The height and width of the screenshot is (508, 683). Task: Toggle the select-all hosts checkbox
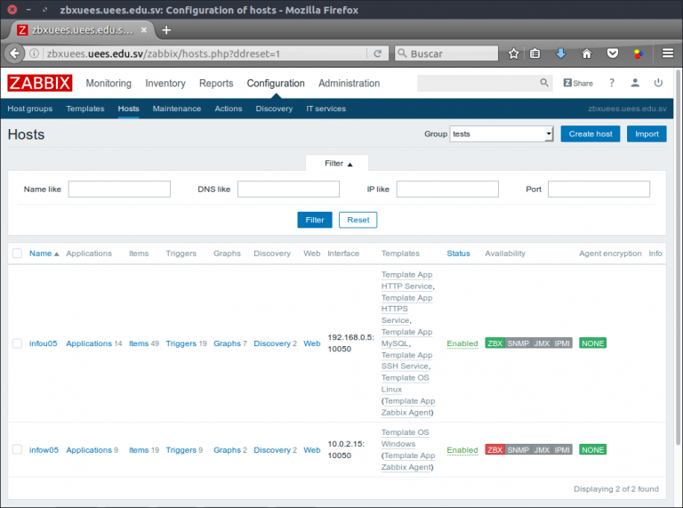(18, 254)
